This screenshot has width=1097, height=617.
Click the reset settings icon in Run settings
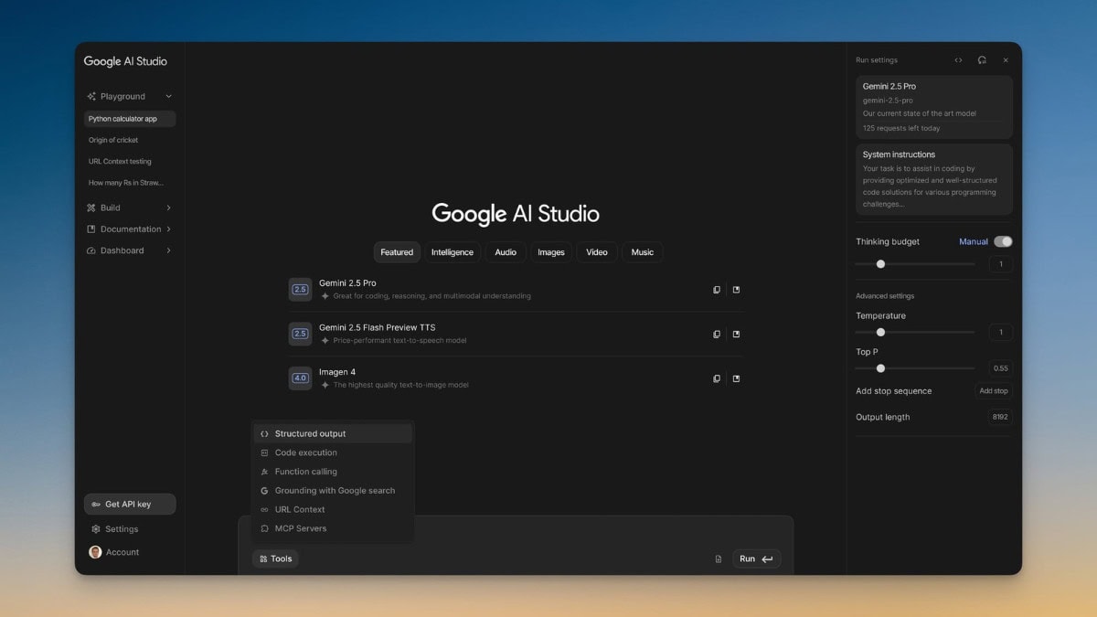point(982,60)
